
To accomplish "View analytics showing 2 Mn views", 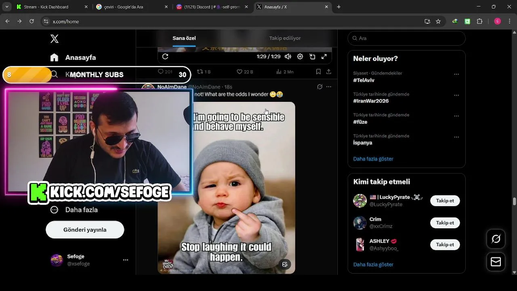I will 285,72.
